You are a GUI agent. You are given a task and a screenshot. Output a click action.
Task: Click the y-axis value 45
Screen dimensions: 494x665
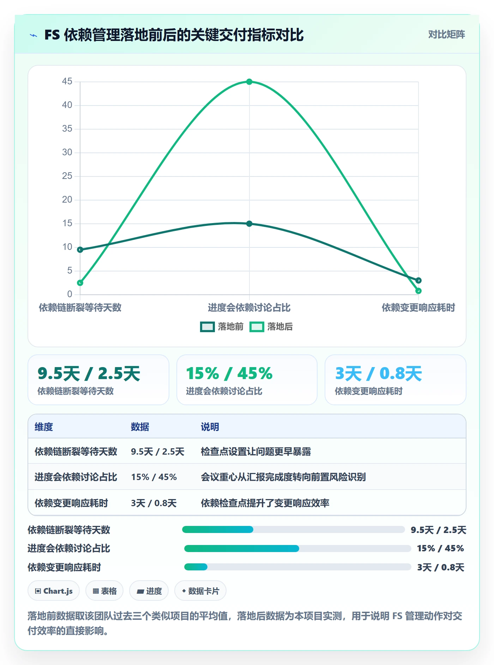(67, 82)
